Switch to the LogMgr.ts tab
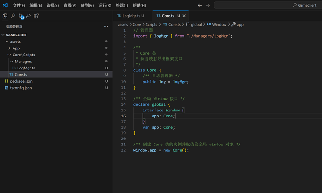The width and height of the screenshot is (322, 193). (130, 16)
